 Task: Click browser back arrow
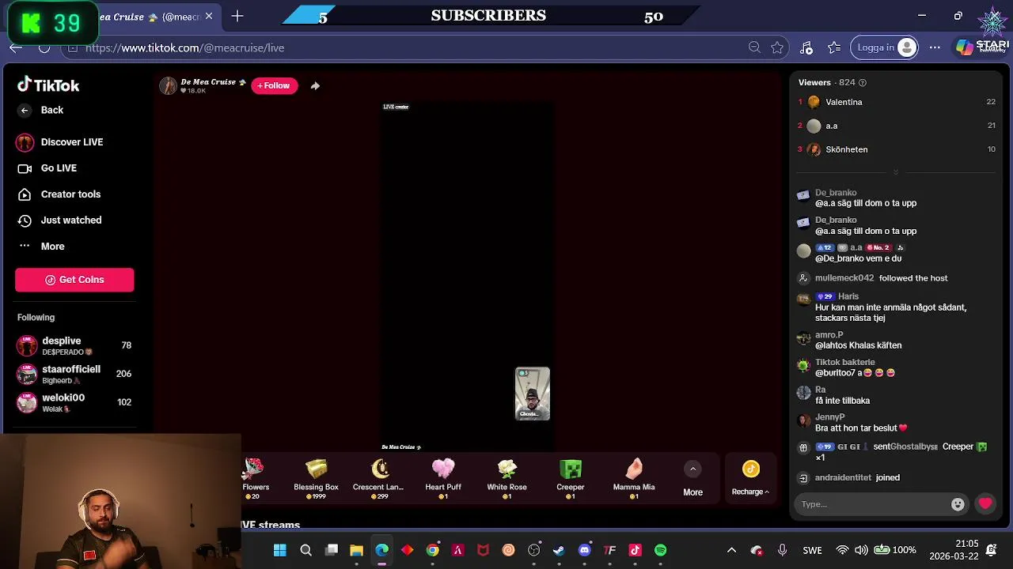point(16,47)
